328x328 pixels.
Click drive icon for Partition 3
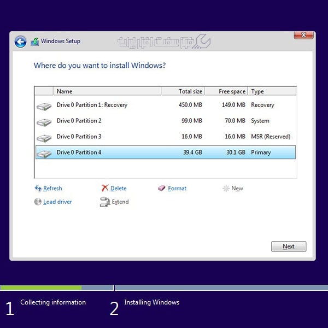[44, 138]
